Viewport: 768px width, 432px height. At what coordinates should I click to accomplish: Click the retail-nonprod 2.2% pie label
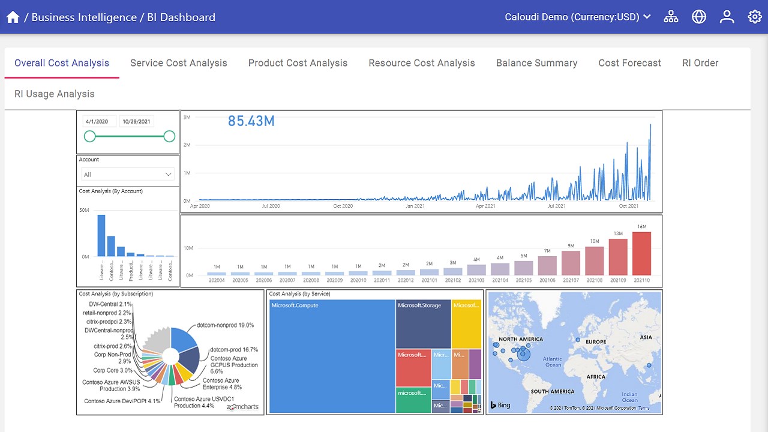107,313
